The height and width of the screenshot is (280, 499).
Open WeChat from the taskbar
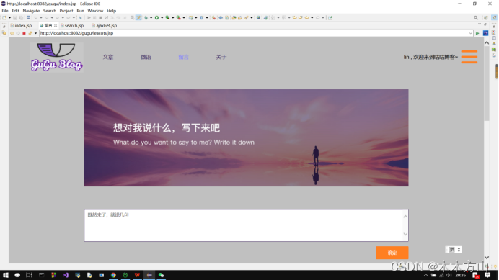[x=161, y=275]
